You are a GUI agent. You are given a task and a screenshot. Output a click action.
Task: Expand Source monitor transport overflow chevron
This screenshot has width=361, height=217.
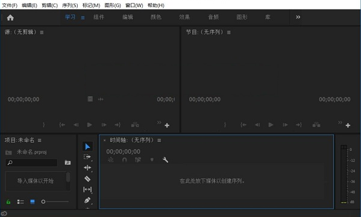point(159,123)
